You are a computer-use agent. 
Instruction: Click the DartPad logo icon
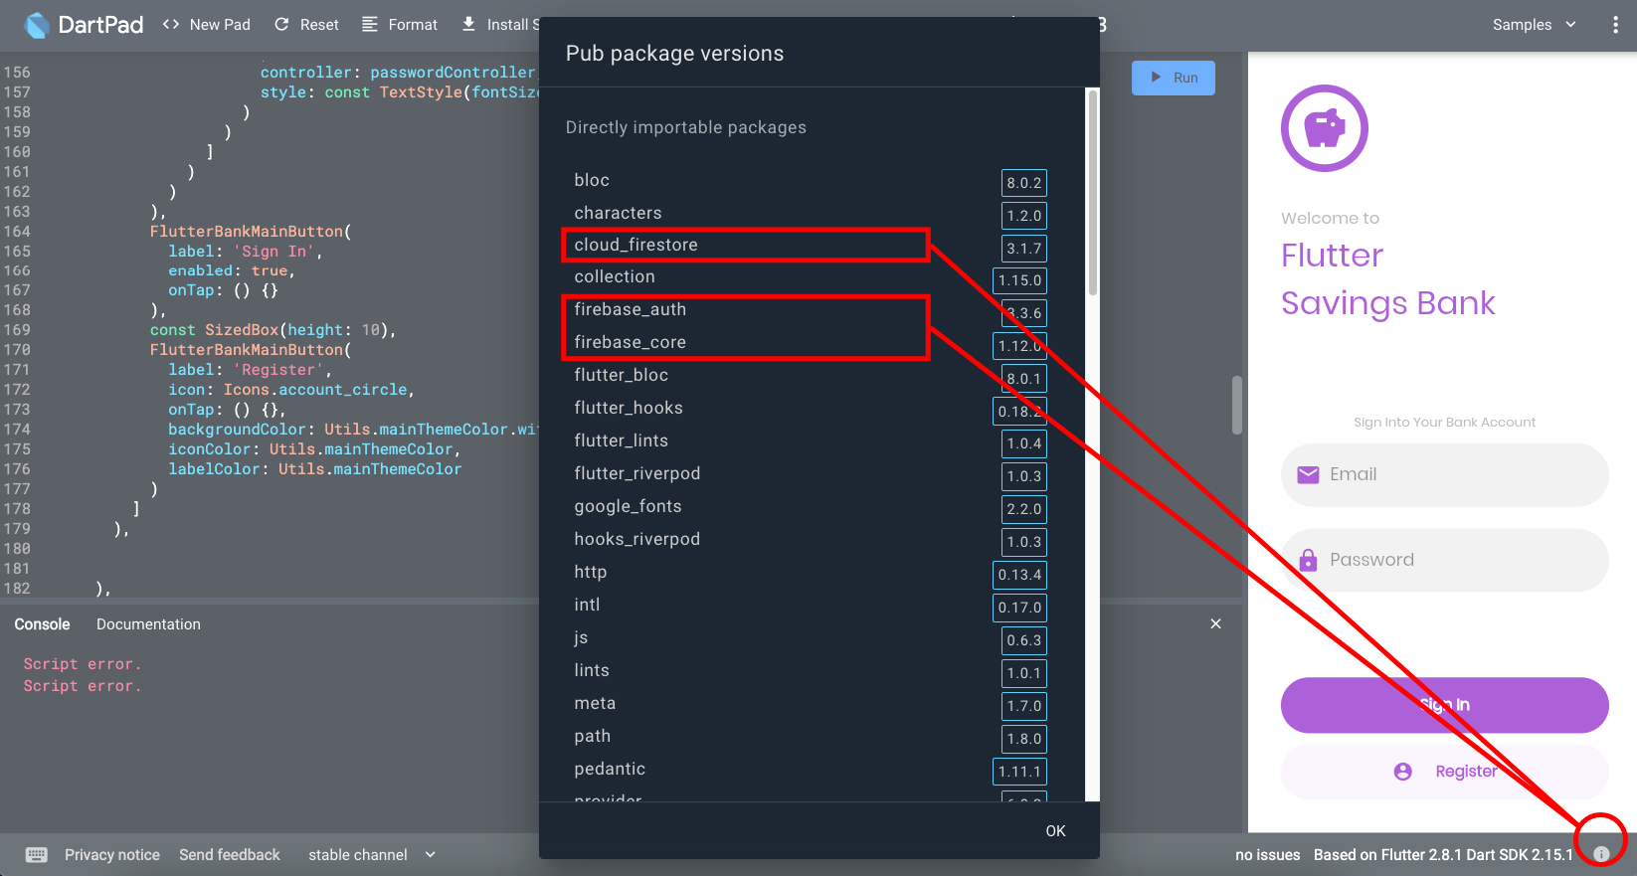point(37,25)
